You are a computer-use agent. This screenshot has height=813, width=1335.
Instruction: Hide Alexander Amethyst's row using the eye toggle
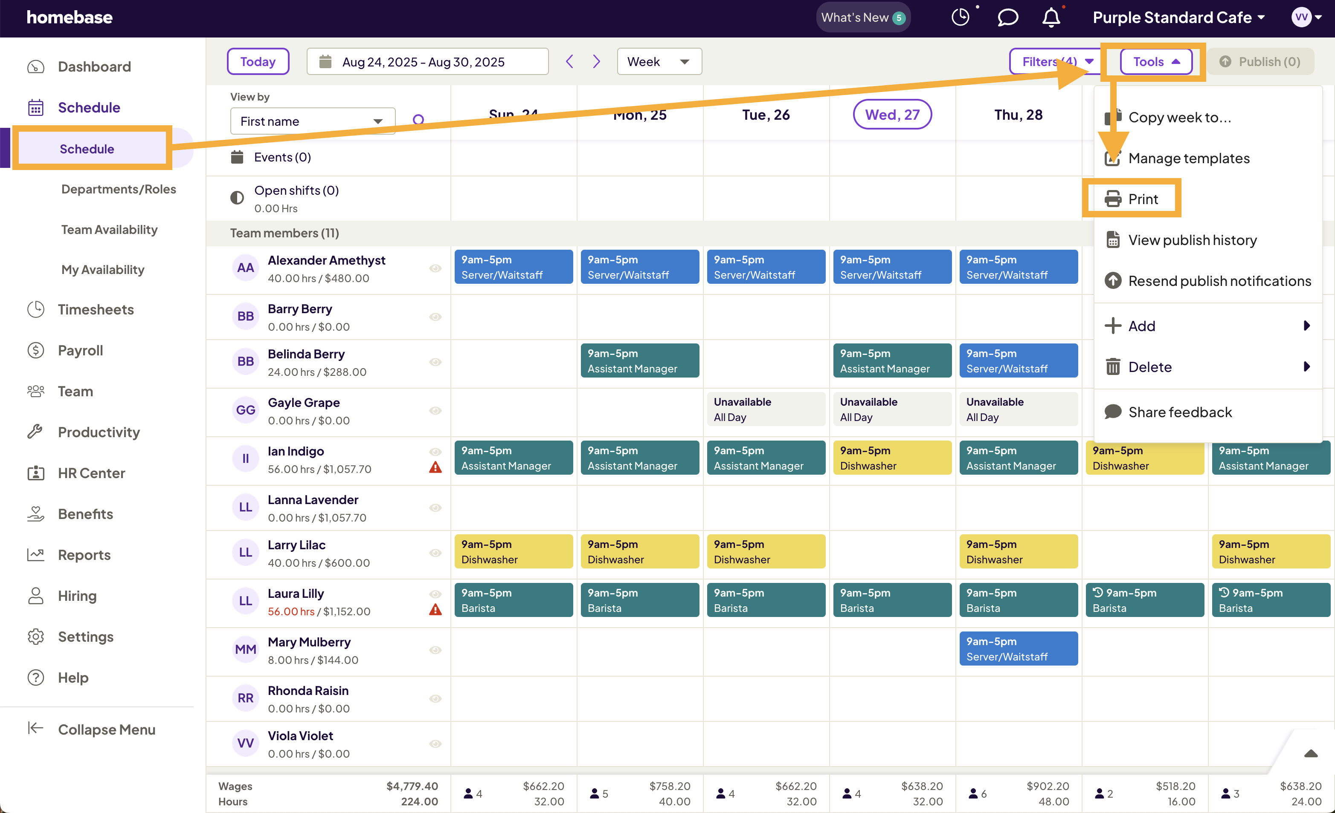pyautogui.click(x=435, y=268)
